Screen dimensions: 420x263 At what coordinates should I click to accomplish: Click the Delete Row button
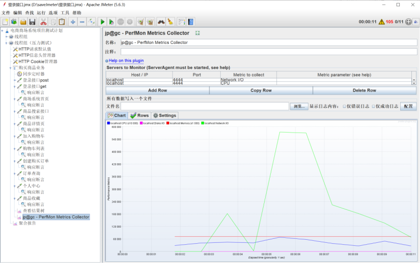click(x=364, y=91)
